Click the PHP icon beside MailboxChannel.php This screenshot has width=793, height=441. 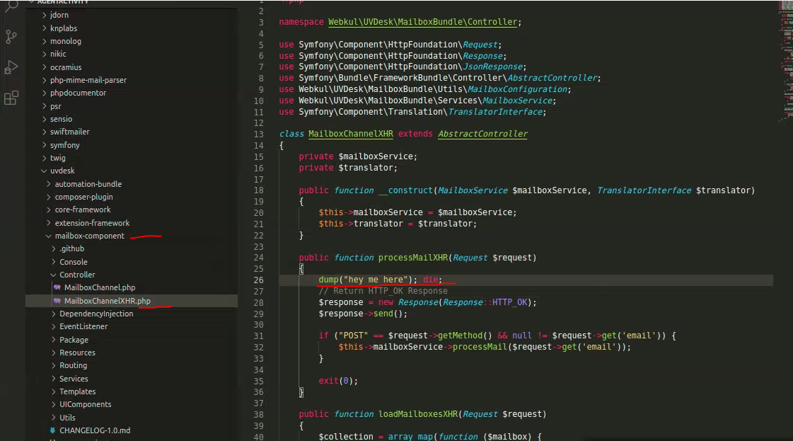tap(57, 287)
